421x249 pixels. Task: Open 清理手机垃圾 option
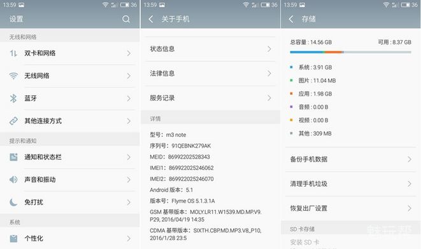(351, 184)
